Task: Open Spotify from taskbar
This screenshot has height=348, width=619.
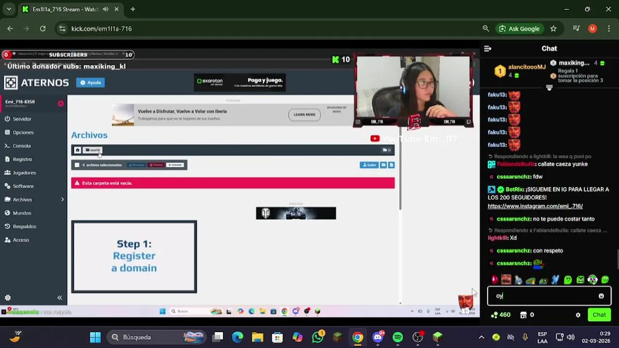Action: [398, 337]
